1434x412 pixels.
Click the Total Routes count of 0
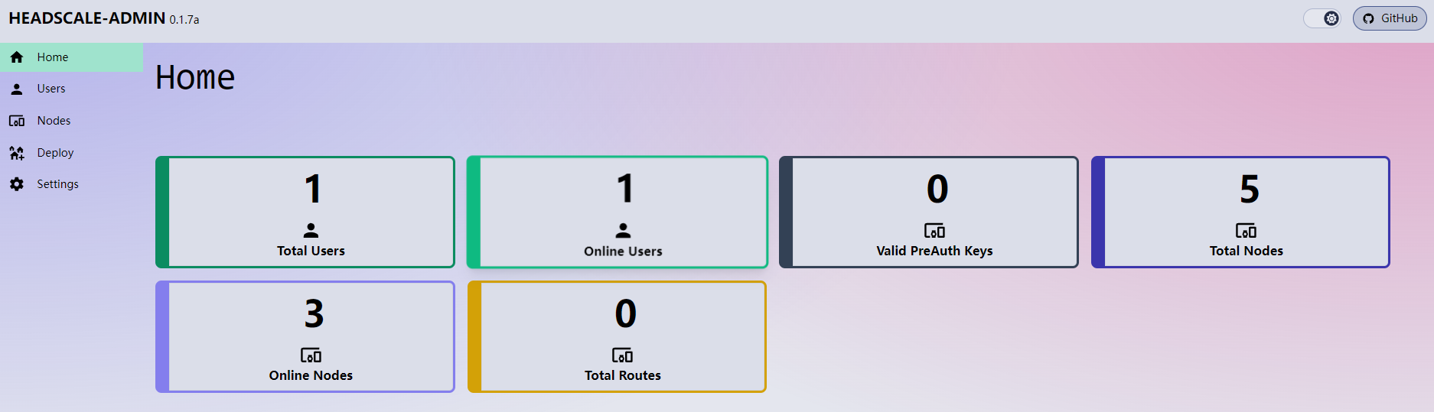tap(625, 314)
